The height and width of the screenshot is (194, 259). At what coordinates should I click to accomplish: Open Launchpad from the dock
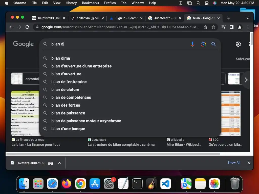38,184
